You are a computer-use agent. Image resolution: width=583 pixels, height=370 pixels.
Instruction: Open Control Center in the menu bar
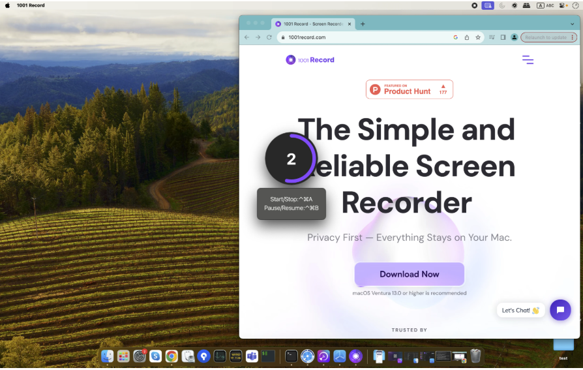coord(563,5)
